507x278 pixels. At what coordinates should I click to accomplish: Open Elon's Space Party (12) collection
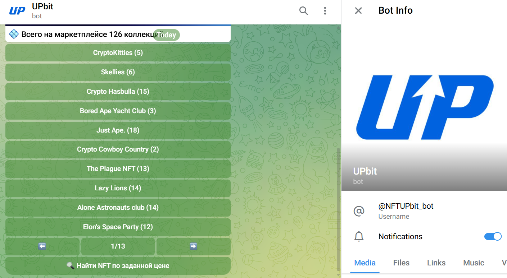point(118,227)
